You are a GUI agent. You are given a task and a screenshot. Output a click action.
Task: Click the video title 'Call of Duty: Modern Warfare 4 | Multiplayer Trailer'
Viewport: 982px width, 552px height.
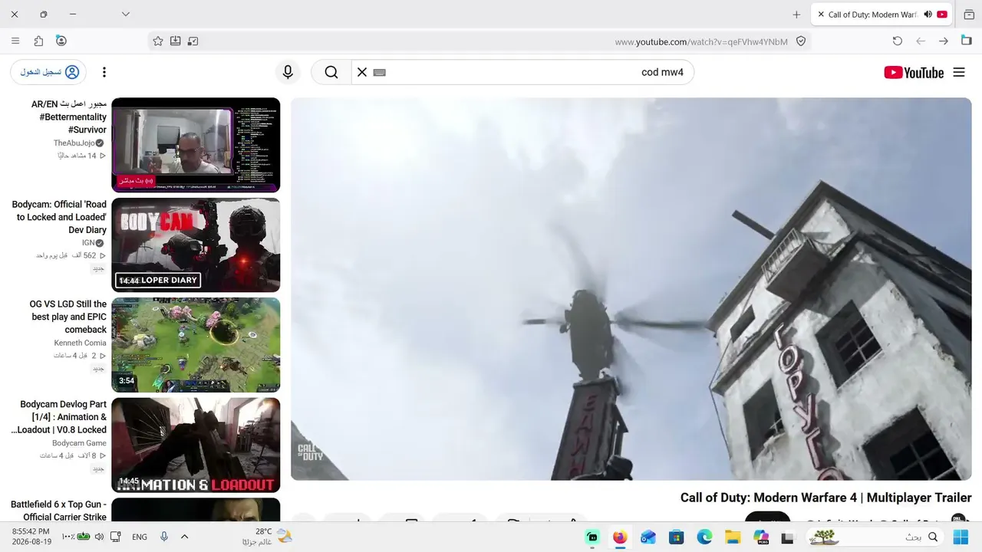click(825, 498)
